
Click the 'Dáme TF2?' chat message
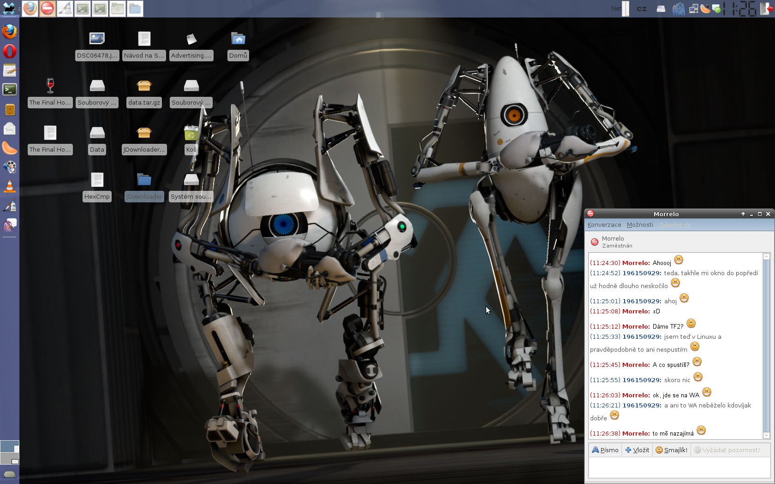[x=668, y=326]
